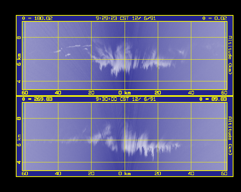Click the 60 range label on the θ = 269.83 side
The width and height of the screenshot is (241, 192).
(25, 174)
